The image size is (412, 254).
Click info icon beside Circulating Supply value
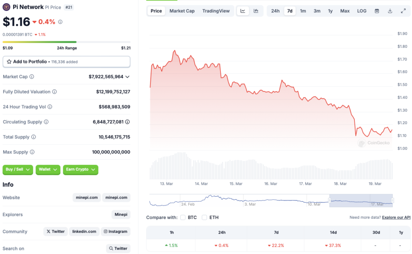tap(127, 122)
